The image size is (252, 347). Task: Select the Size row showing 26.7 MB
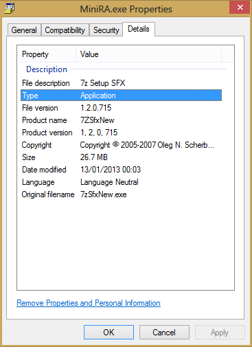pyautogui.click(x=121, y=157)
